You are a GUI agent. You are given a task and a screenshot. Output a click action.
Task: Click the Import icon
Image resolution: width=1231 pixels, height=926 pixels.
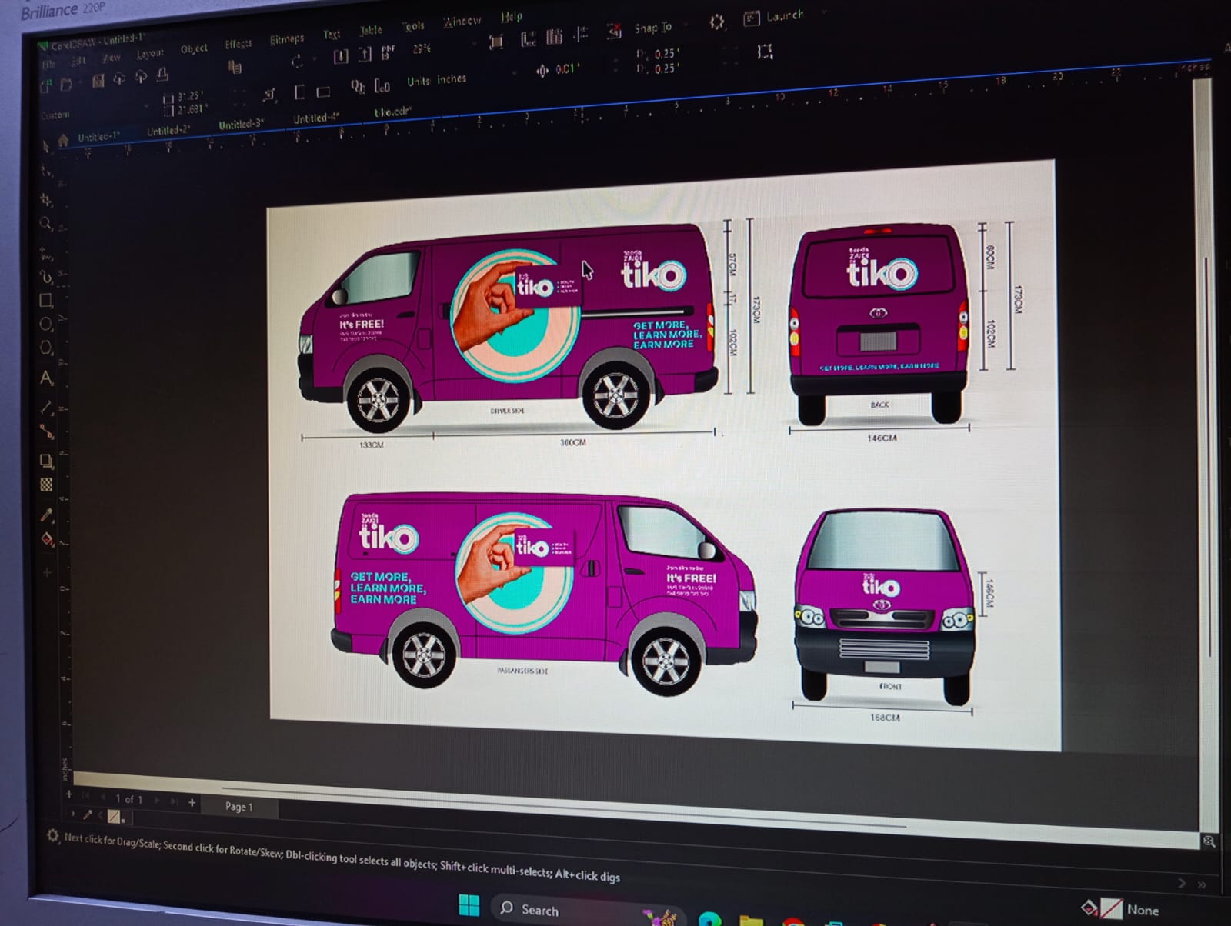click(x=341, y=56)
